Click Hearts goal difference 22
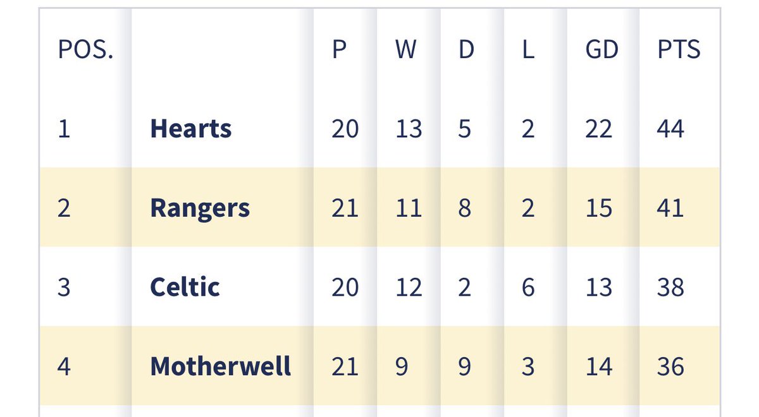Screen dimensions: 759x417 (x=599, y=129)
